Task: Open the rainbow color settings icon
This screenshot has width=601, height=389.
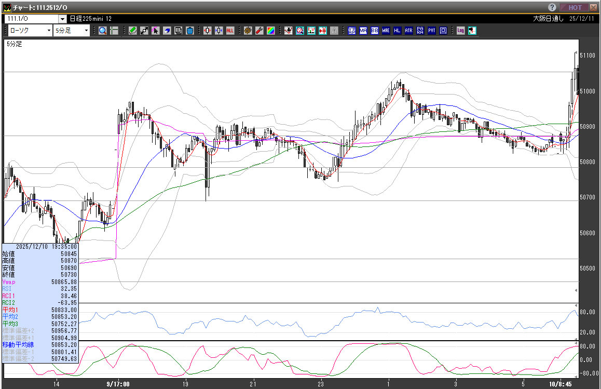Action: coord(270,31)
